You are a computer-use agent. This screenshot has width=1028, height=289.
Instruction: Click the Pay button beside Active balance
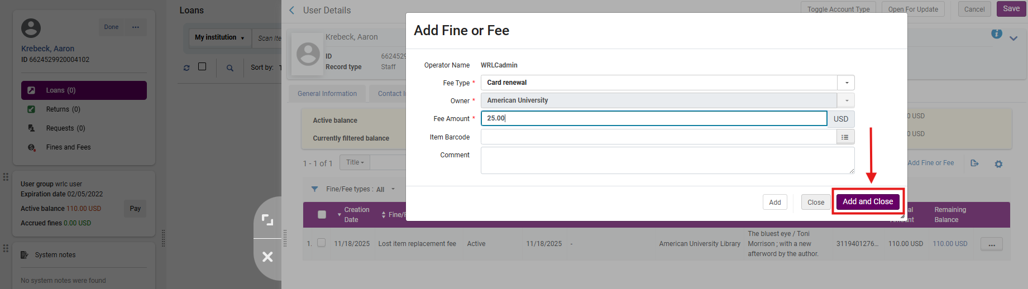(x=135, y=209)
